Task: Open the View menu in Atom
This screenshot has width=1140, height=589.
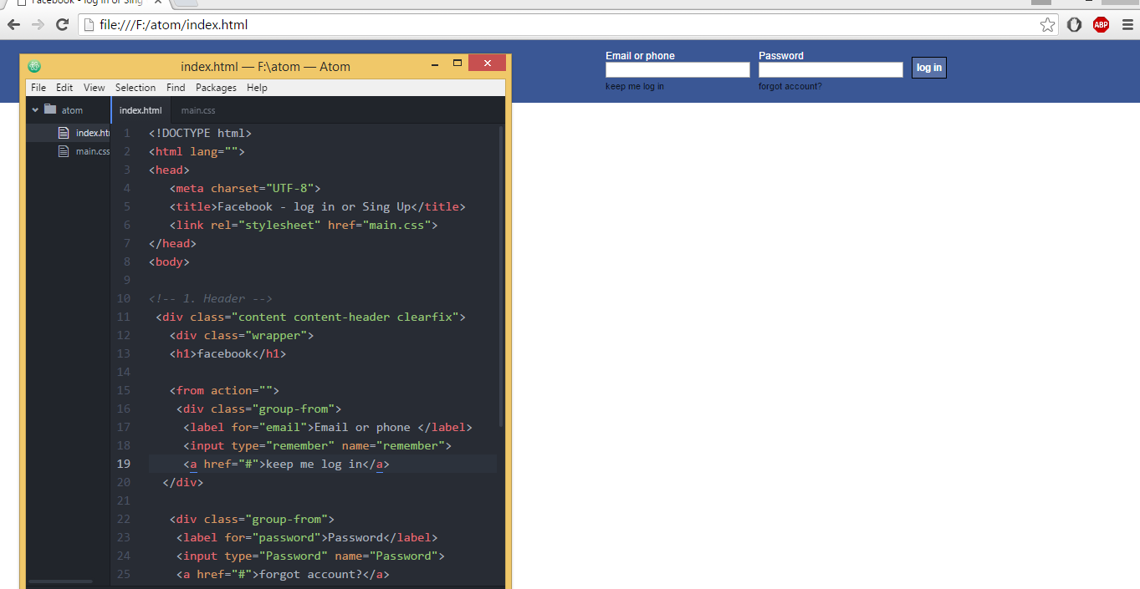Action: [95, 88]
